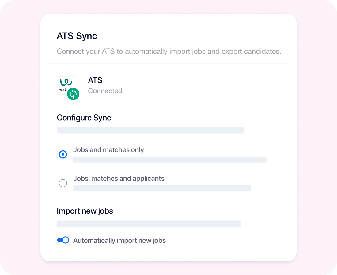Screen dimensions: 337x275
Task: Select the "Jobs and matches only" radio button
Action: [x=63, y=154]
